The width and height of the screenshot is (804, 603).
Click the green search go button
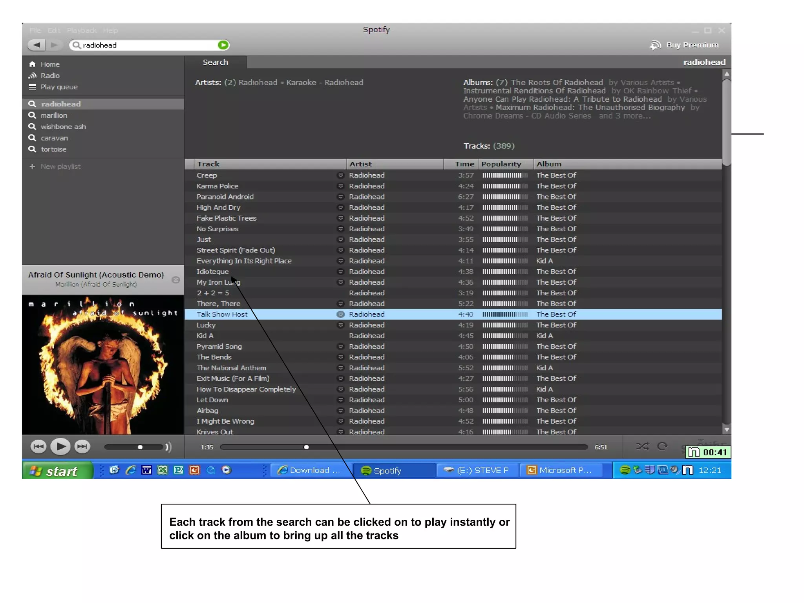tap(223, 45)
